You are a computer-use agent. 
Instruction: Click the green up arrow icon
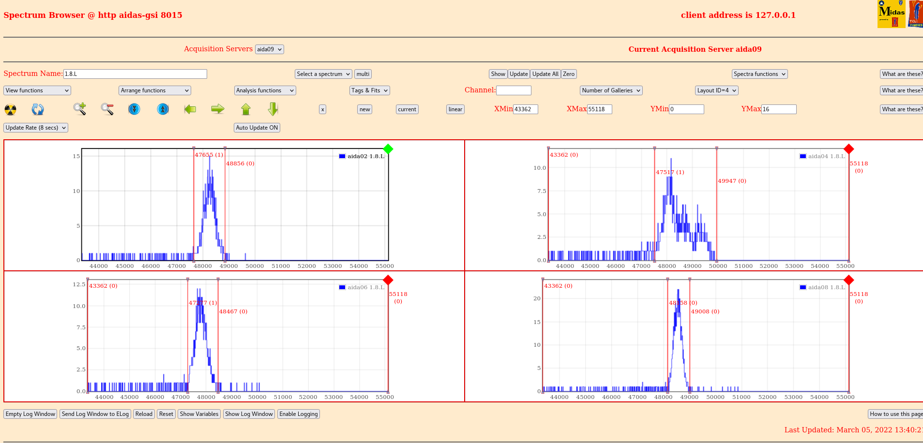click(x=246, y=109)
